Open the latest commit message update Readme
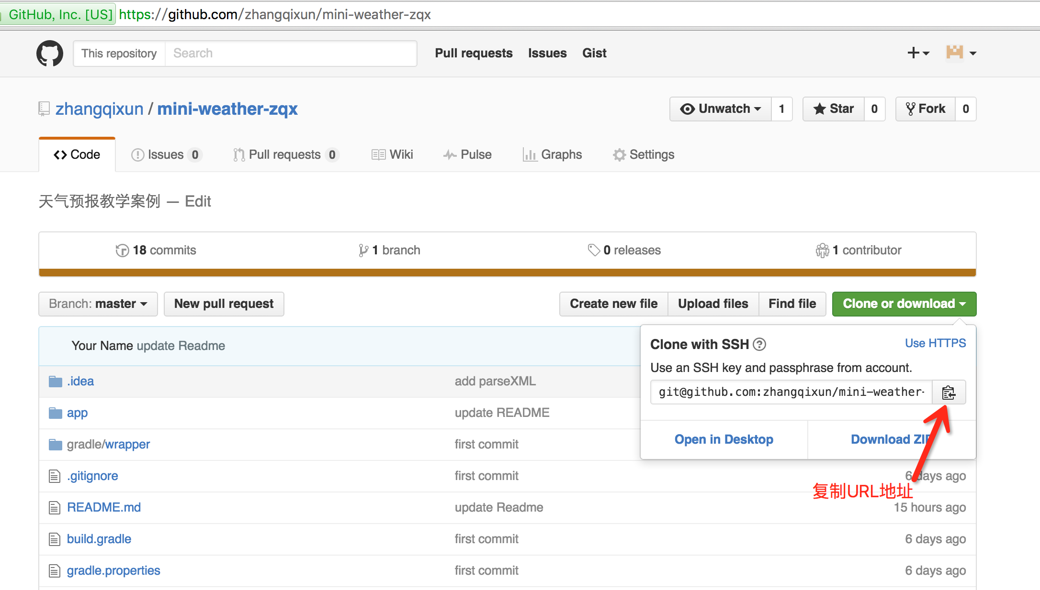Image resolution: width=1040 pixels, height=590 pixels. 181,346
